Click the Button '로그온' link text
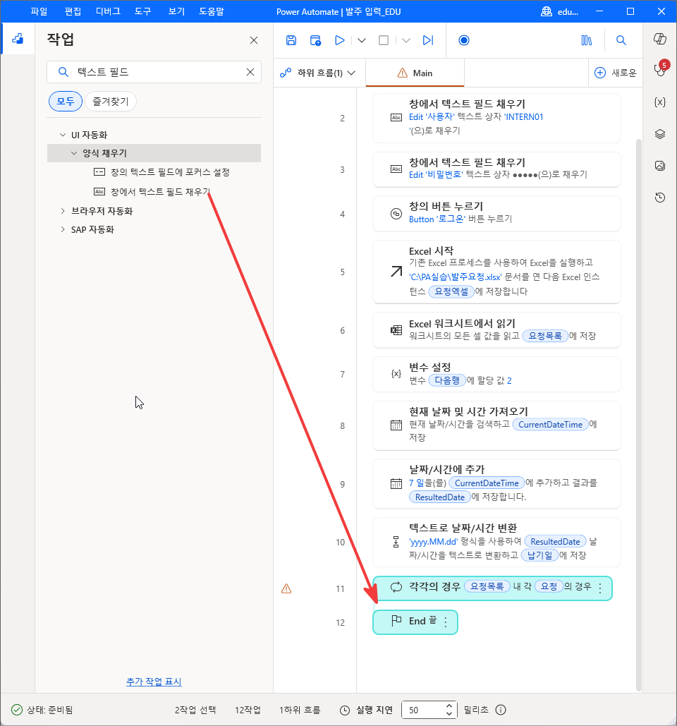 click(437, 219)
